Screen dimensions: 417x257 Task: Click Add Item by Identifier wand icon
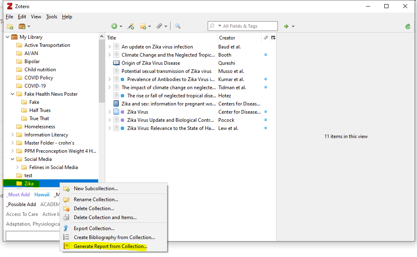(x=131, y=26)
